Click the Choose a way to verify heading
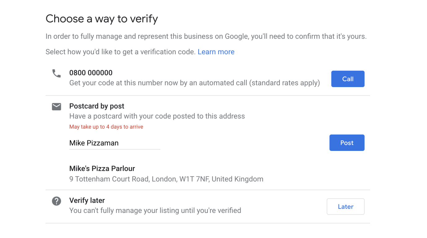Screen dimensions: 427x238 [x=102, y=19]
